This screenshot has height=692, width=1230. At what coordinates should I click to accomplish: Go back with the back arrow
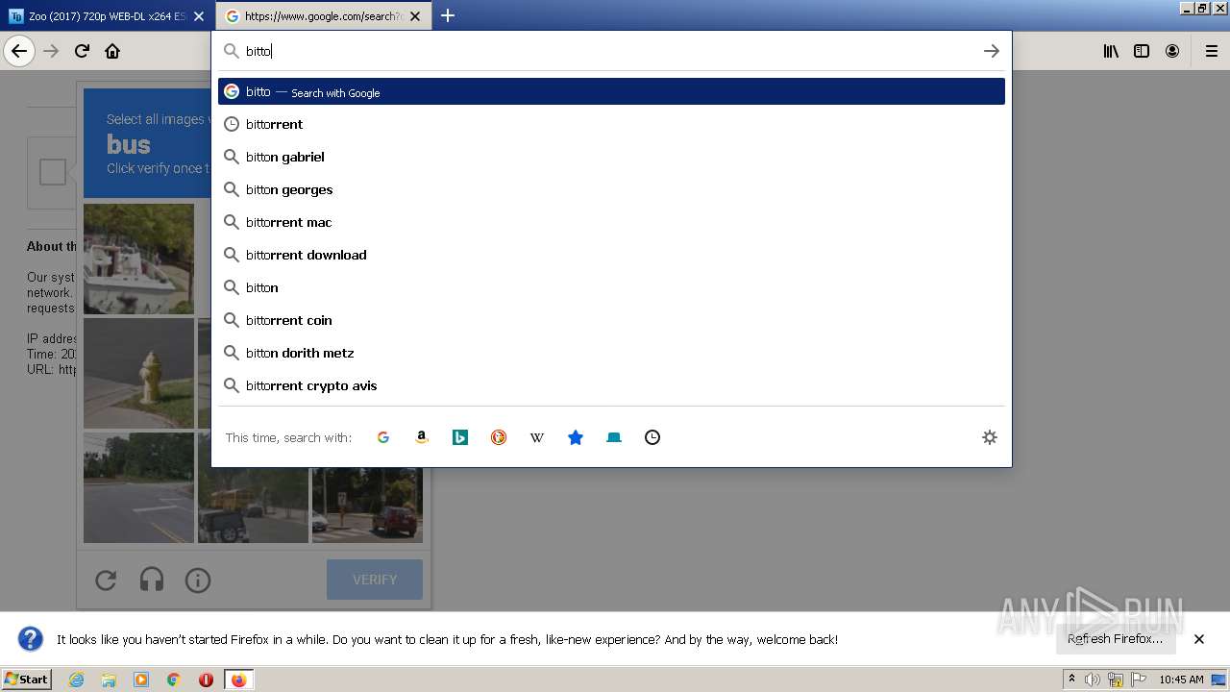coord(19,51)
